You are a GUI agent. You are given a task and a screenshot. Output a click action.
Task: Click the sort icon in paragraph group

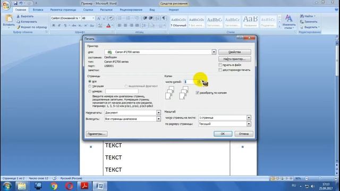pos(157,18)
